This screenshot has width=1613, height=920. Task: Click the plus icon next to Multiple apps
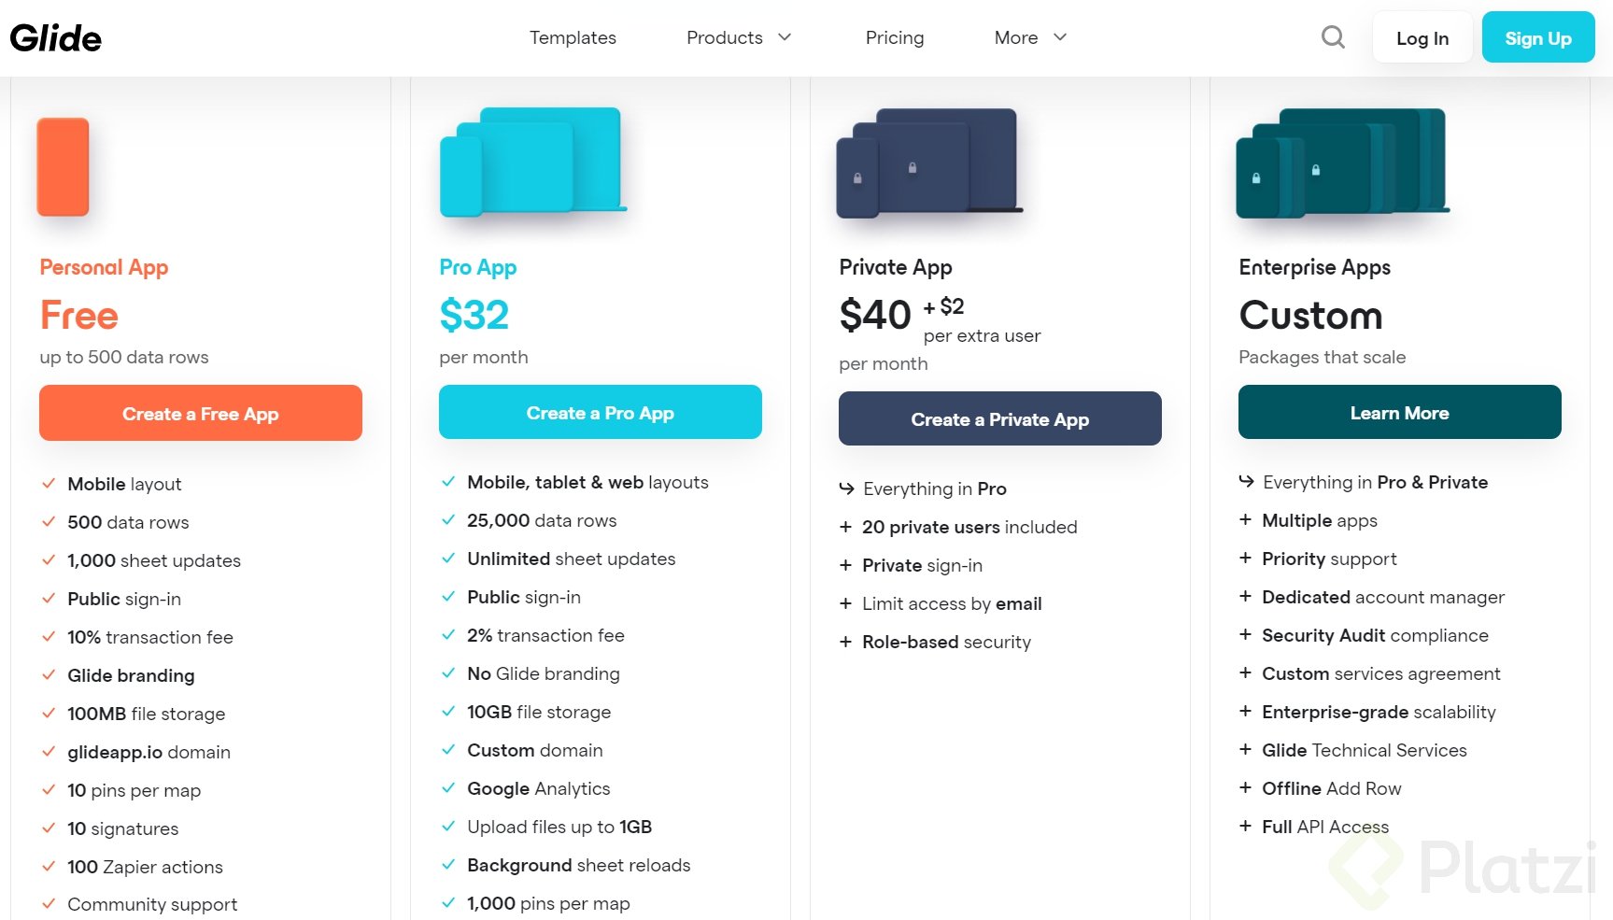1245,520
